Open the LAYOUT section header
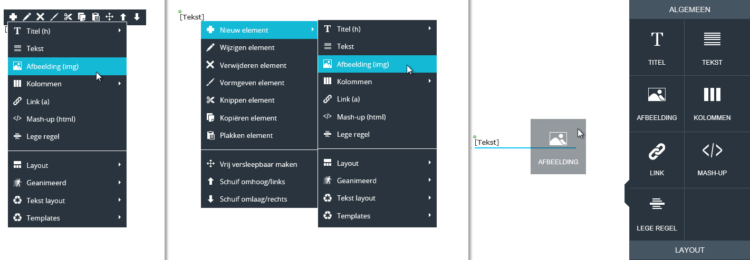Screen dimensions: 750x260 pyautogui.click(x=689, y=250)
